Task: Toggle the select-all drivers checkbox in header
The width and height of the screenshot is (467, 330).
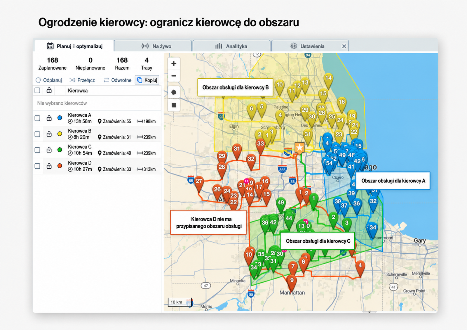Action: click(x=37, y=91)
